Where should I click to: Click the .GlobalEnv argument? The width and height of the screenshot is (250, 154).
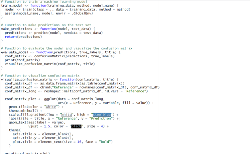click(x=81, y=13)
